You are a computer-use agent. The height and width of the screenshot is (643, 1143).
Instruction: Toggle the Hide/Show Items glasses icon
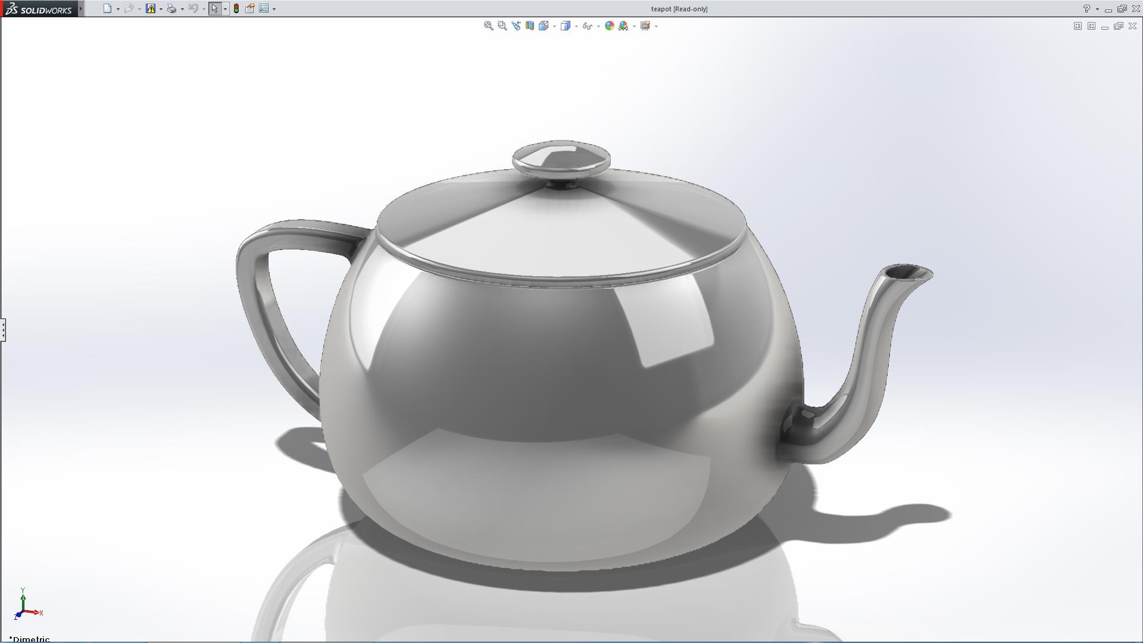[587, 26]
